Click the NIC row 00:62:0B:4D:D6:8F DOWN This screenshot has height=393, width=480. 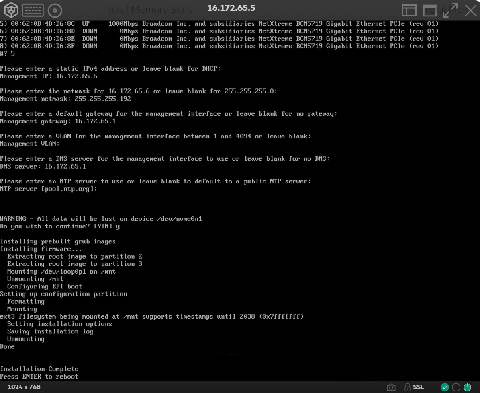[219, 46]
